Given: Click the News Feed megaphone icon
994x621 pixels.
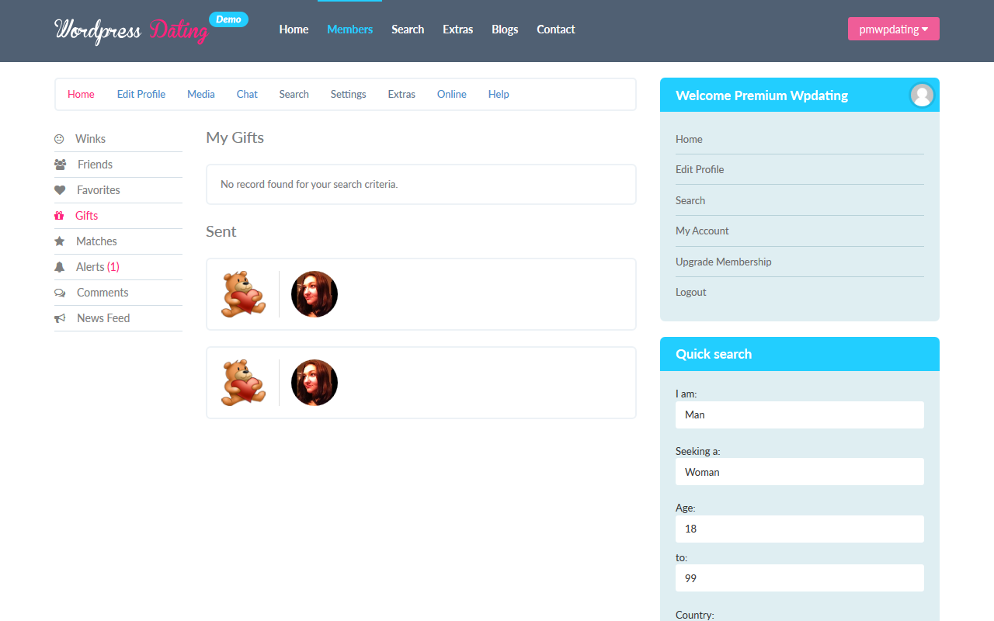Looking at the screenshot, I should [60, 318].
